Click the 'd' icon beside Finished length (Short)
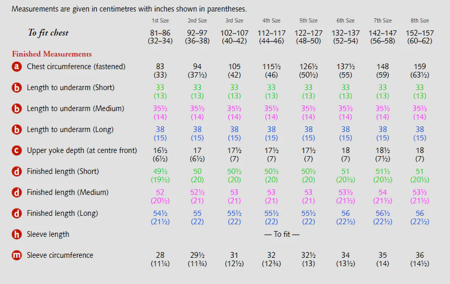450x284 pixels. tap(17, 171)
